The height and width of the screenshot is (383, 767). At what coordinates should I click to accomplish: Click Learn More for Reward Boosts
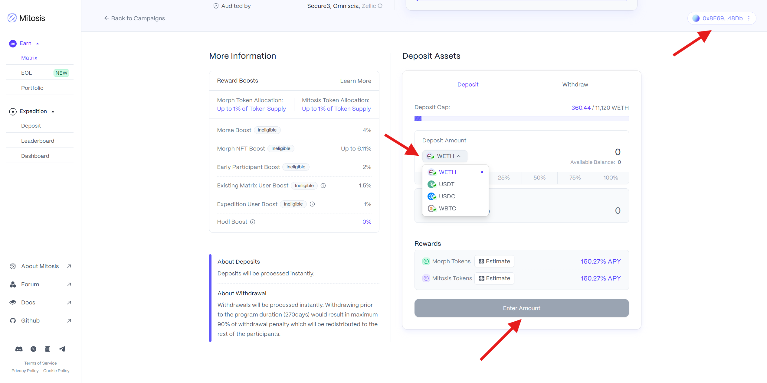pos(356,81)
